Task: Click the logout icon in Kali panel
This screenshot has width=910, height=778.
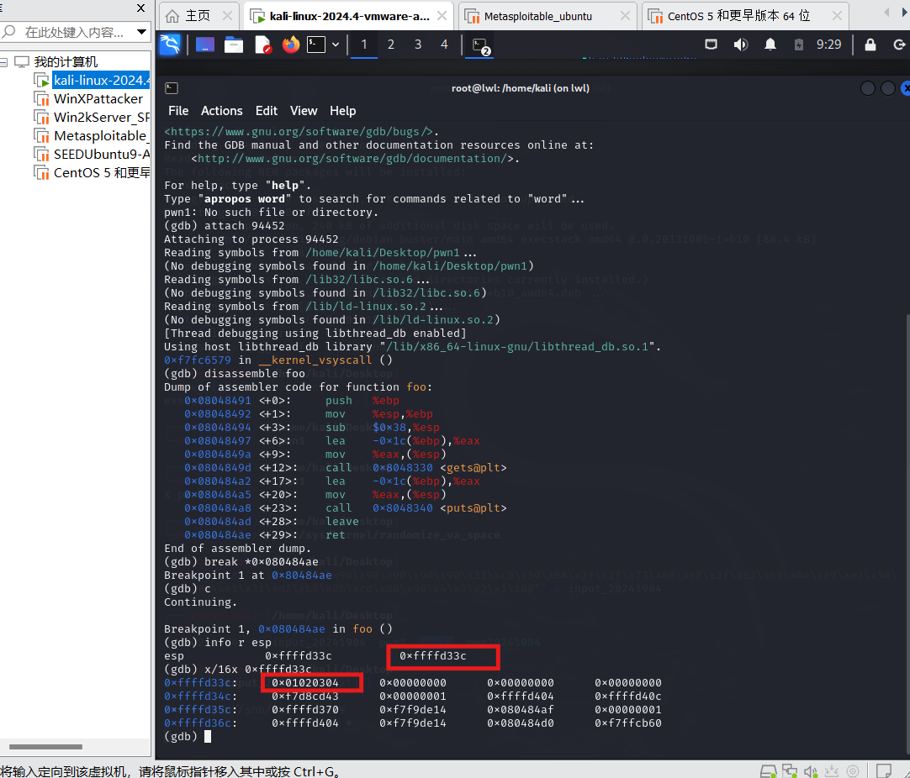Action: (x=899, y=45)
